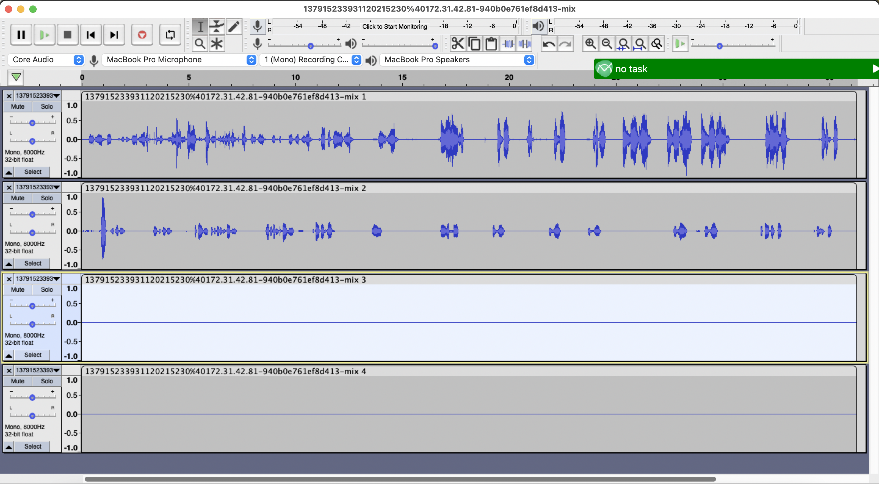
Task: Click the mix 1 track gain slider
Action: click(x=32, y=123)
